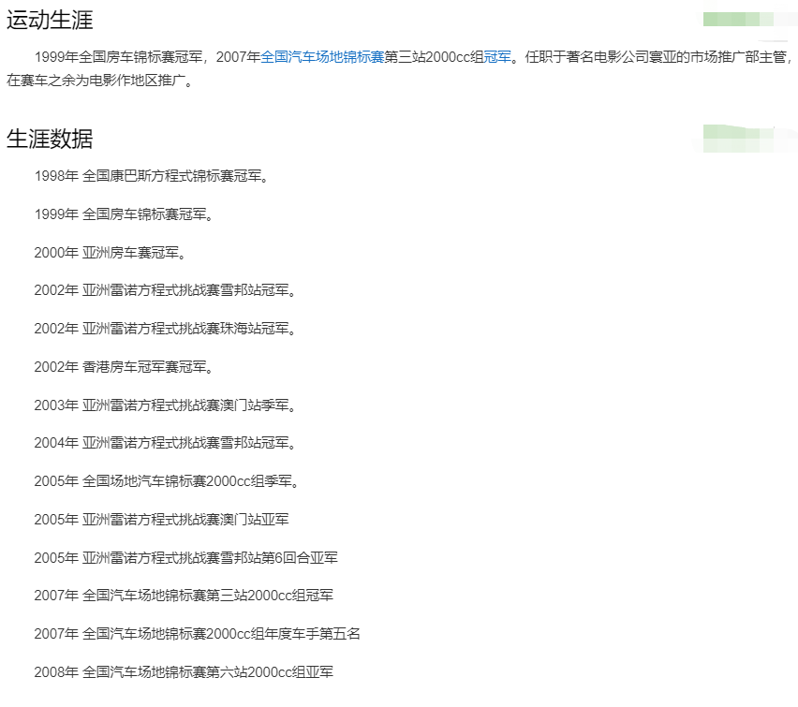Click the blue 冠军 link

497,57
